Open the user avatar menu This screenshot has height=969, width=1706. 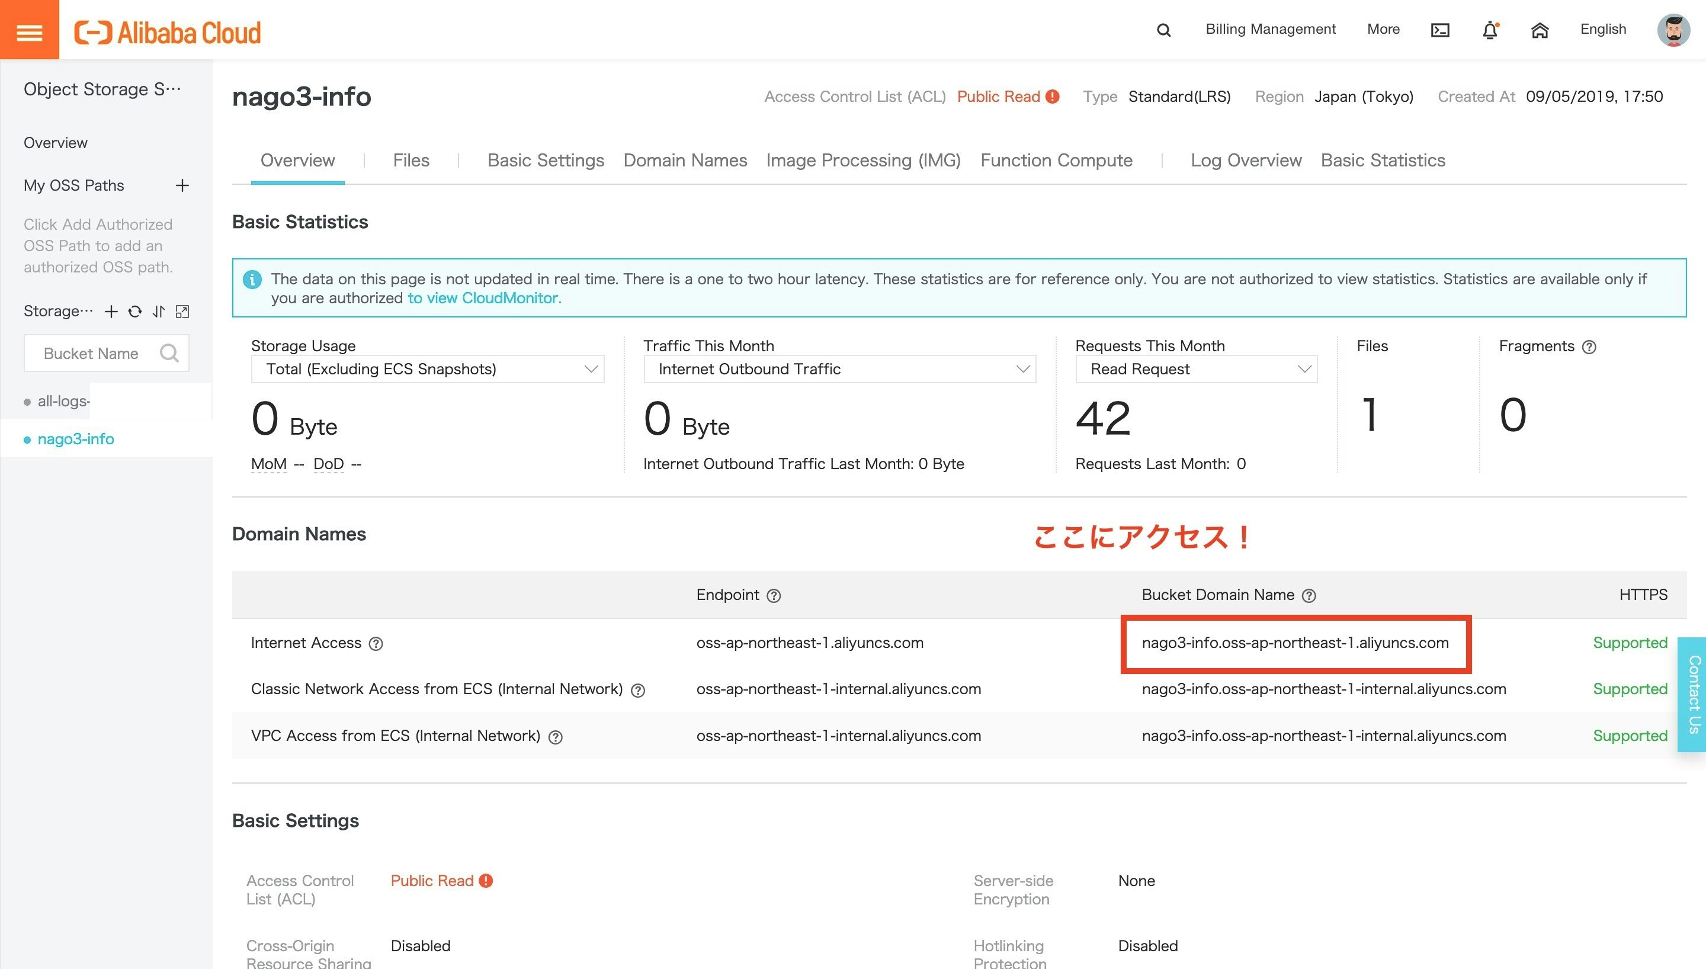point(1673,30)
